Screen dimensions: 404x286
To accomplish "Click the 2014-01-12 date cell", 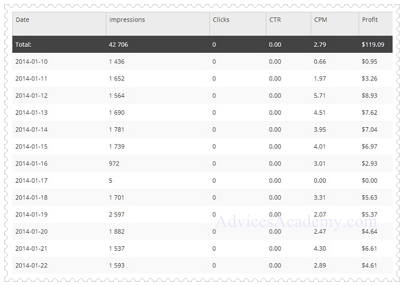I will pos(31,96).
